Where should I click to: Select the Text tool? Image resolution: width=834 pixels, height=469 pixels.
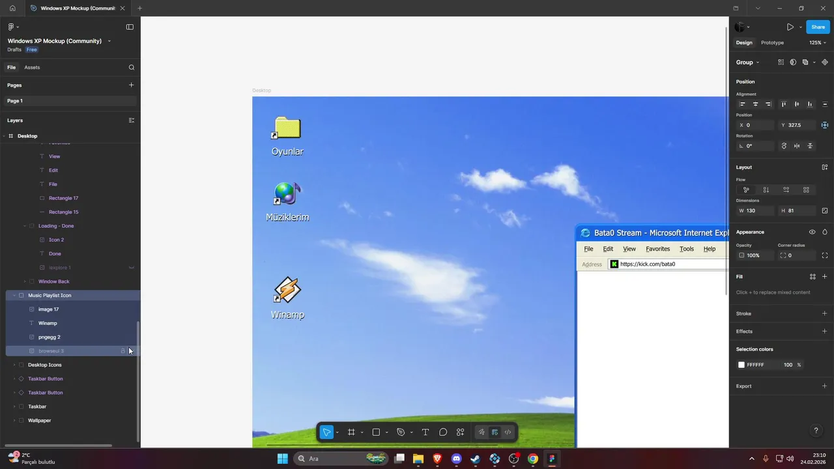425,432
